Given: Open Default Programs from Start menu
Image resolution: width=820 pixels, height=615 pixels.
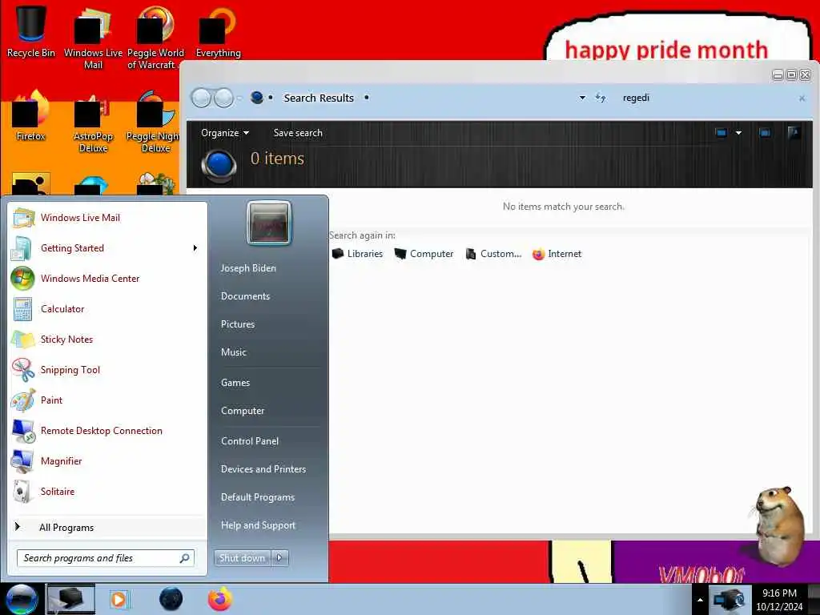Looking at the screenshot, I should [x=257, y=497].
